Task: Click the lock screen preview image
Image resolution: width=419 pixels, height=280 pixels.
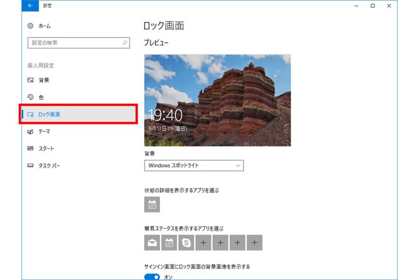Action: pos(217,100)
